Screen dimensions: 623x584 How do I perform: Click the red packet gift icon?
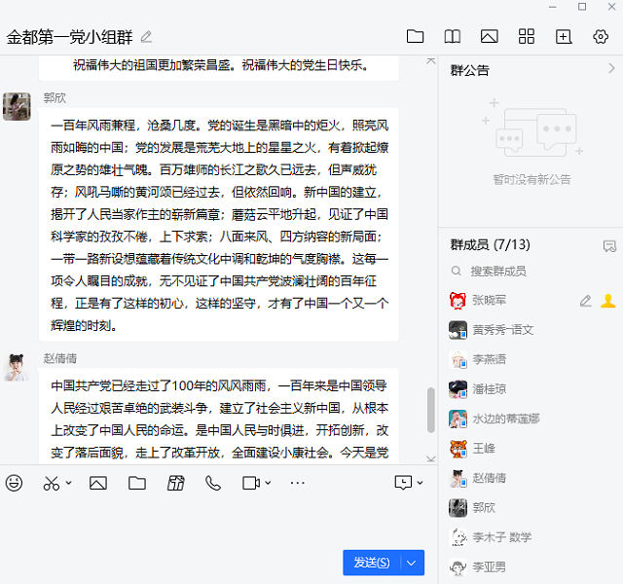(x=175, y=483)
